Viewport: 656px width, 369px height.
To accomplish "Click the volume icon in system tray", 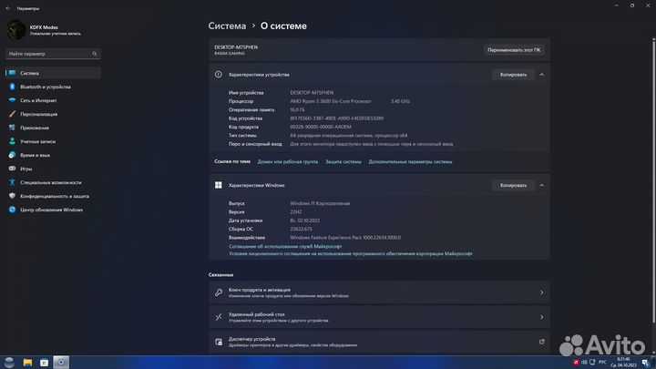I will [584, 362].
